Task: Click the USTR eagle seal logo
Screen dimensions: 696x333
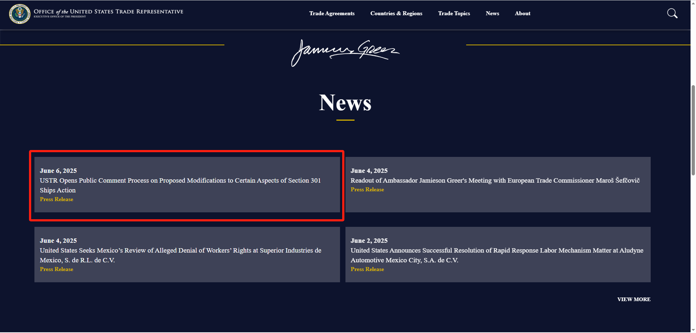Action: (x=20, y=14)
